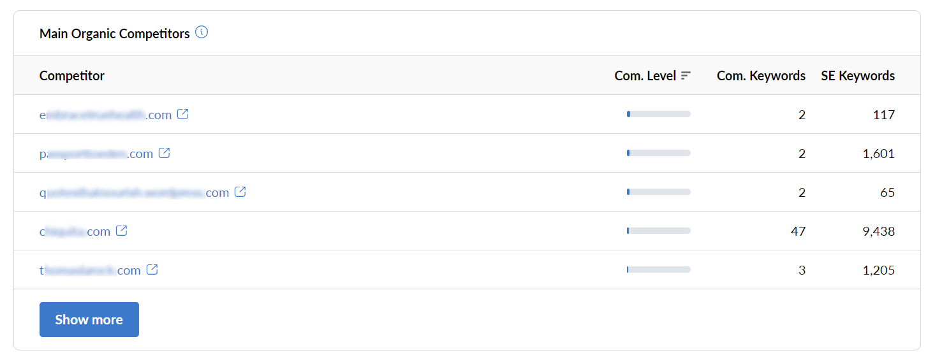Click the sort icon next to Com. Level
The width and height of the screenshot is (935, 360).
coord(686,76)
